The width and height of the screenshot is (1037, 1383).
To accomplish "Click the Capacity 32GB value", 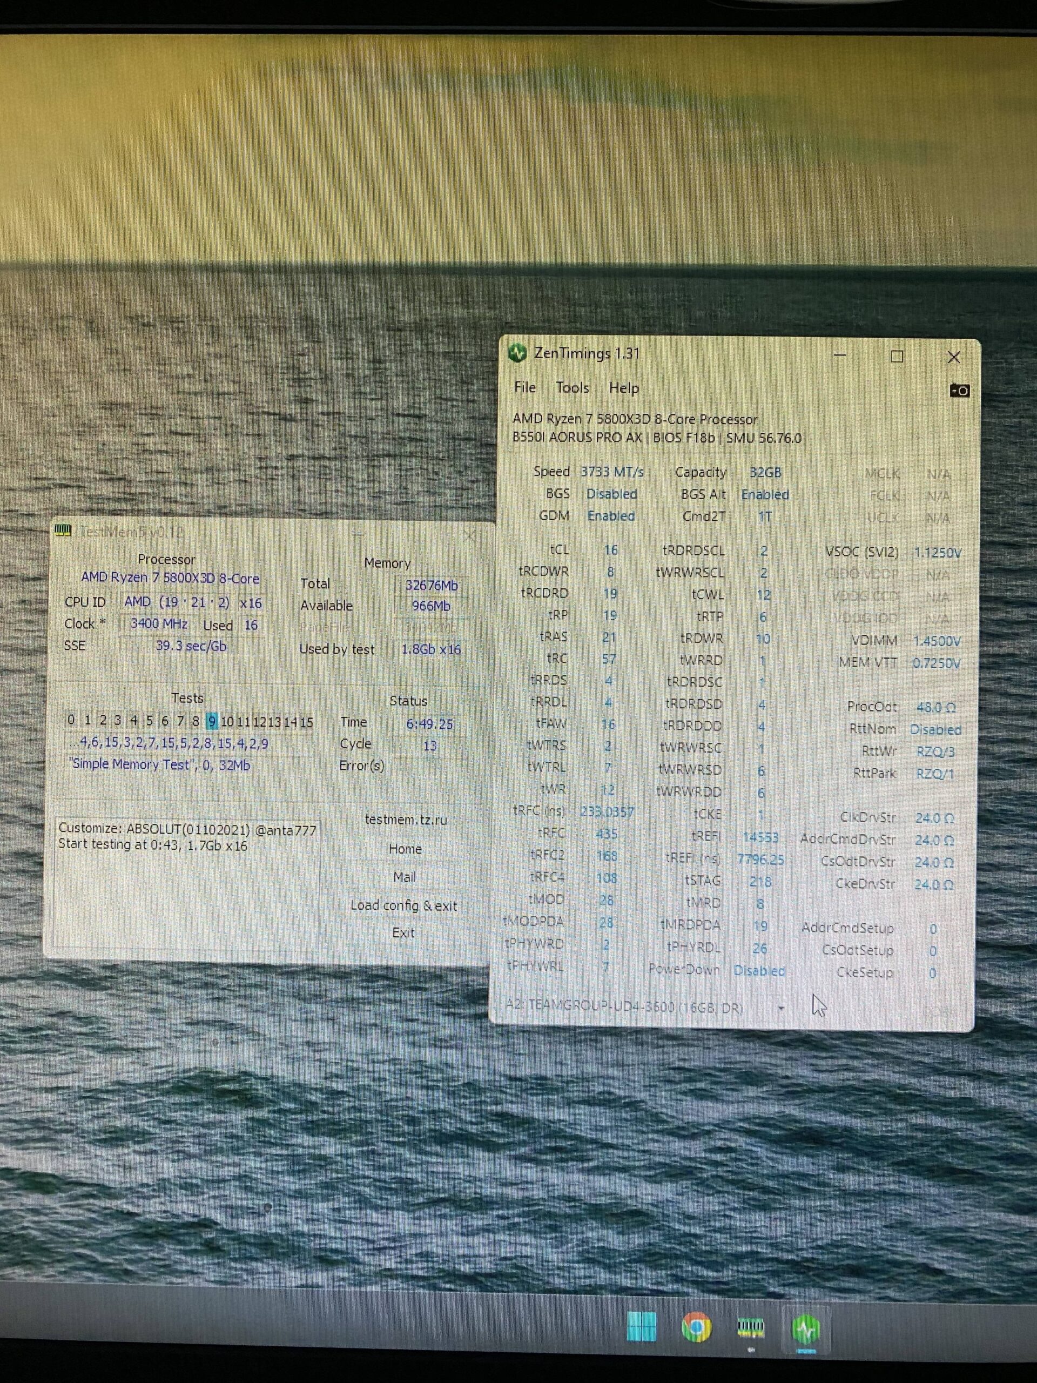I will 765,472.
